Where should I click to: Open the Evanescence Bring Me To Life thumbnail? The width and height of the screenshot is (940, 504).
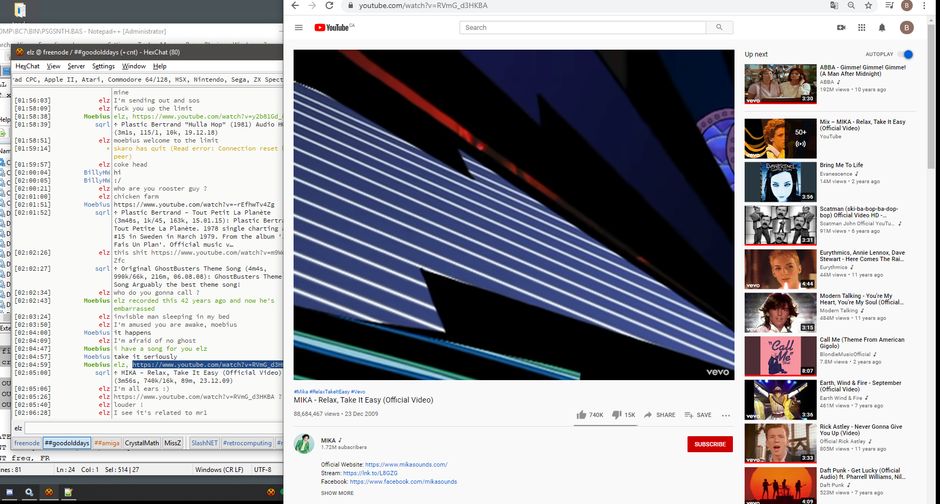tap(780, 182)
